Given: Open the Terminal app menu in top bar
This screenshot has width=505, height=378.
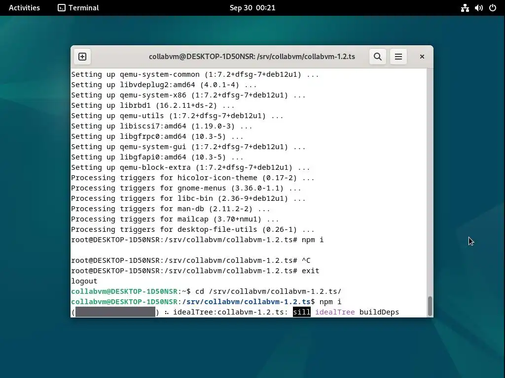Looking at the screenshot, I should point(78,8).
